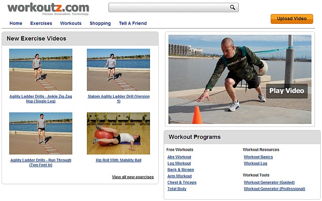Open the Ankle Zig-Zag Hop video thumbnail

pyautogui.click(x=41, y=70)
